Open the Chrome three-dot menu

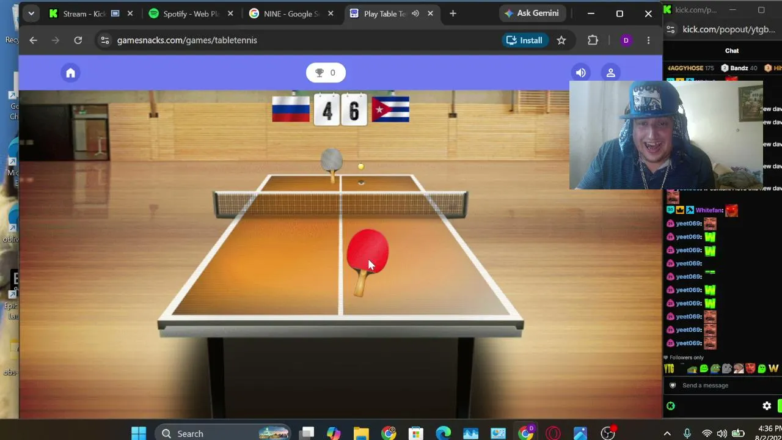pyautogui.click(x=648, y=40)
